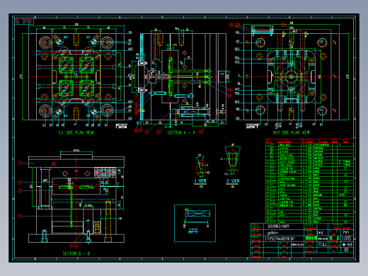The image size is (368, 276).
Task: Click the projection symbol in the title block
Action: point(348,244)
